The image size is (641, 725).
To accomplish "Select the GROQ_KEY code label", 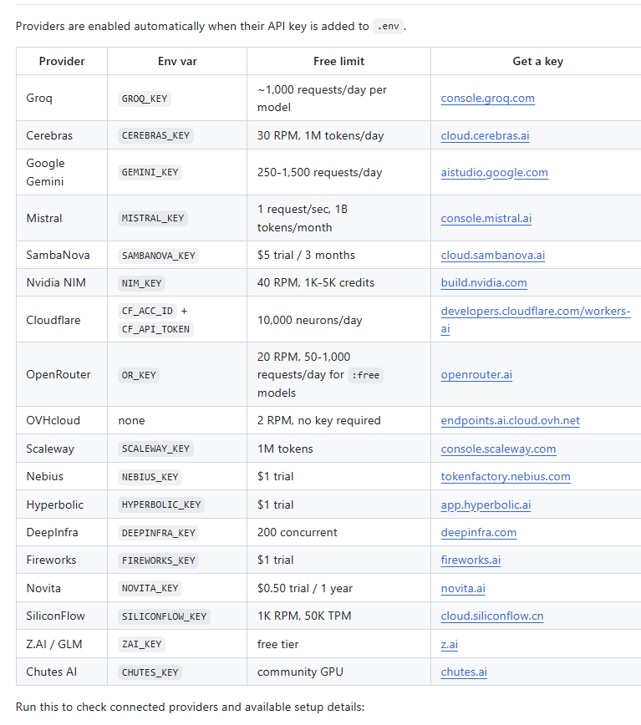I will (x=145, y=99).
